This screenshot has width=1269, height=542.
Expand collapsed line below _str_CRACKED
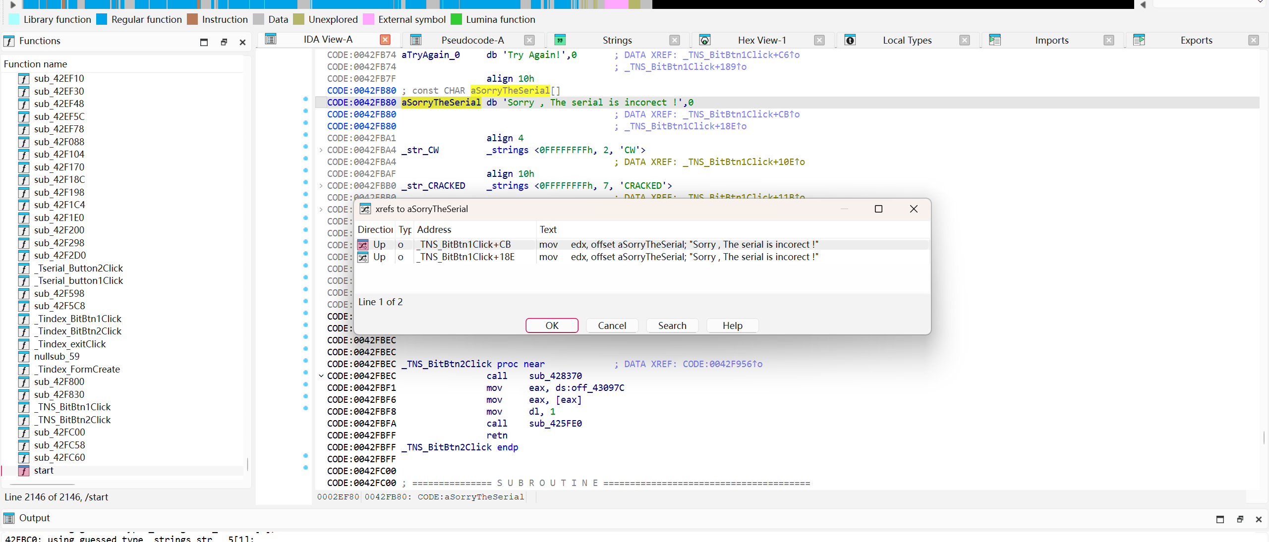click(x=321, y=210)
